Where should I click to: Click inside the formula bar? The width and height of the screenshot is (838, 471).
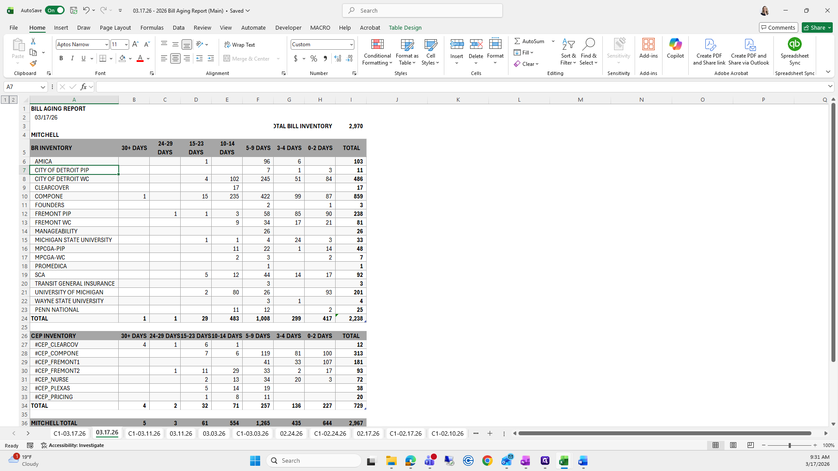pos(436,87)
